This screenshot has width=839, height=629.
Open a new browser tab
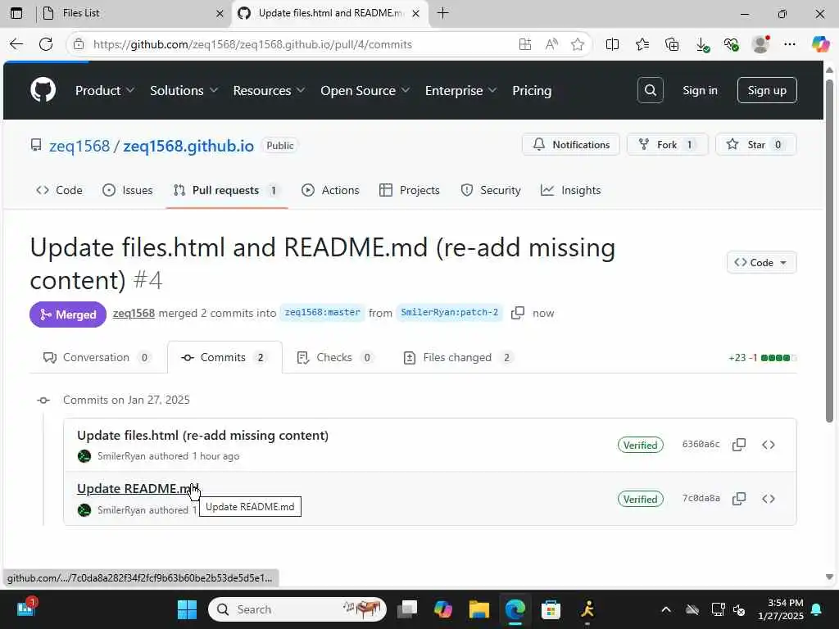[443, 13]
